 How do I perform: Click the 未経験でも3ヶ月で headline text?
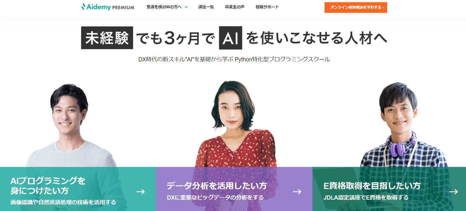coord(148,38)
